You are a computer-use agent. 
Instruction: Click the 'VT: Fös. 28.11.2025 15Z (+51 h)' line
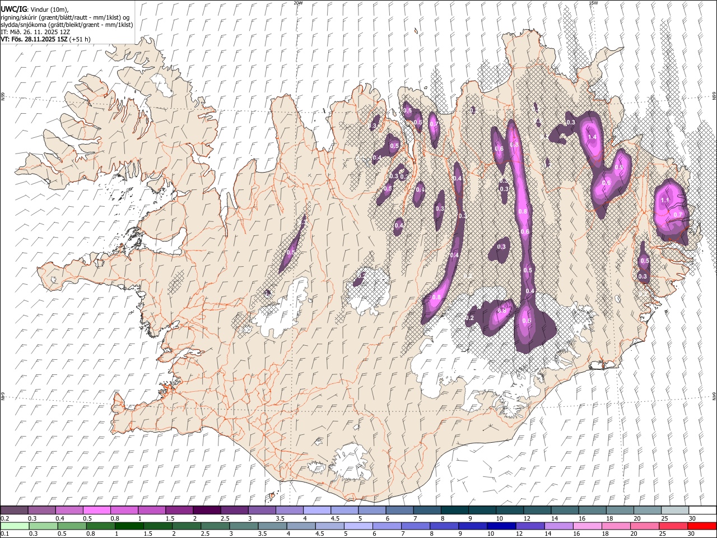pos(45,39)
